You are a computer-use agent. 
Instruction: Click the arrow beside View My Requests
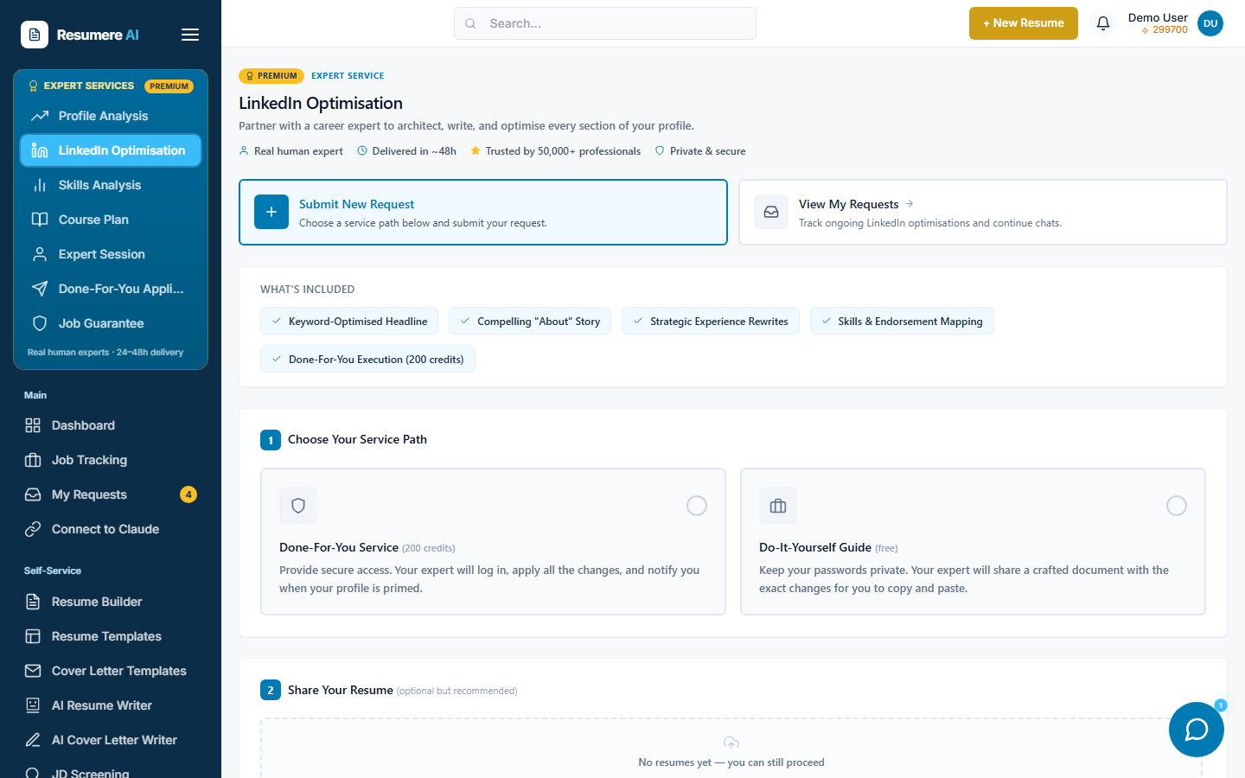910,204
